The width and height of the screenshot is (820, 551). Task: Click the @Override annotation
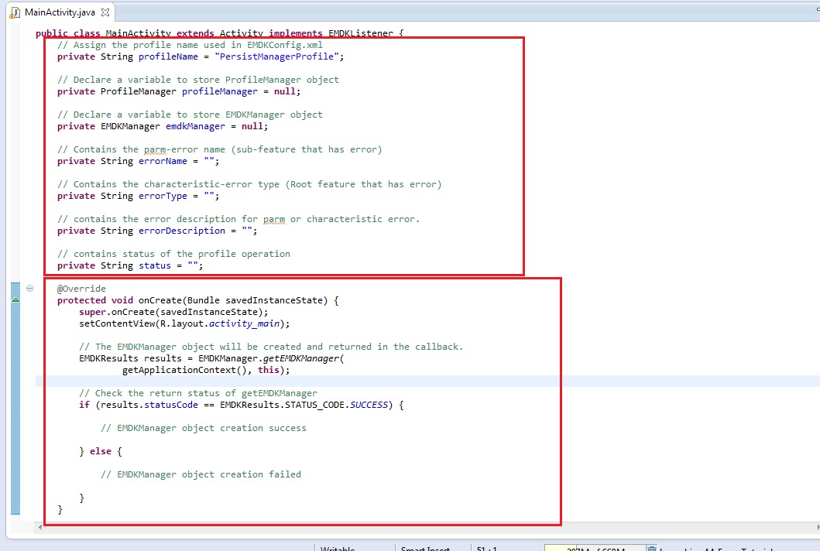point(81,289)
